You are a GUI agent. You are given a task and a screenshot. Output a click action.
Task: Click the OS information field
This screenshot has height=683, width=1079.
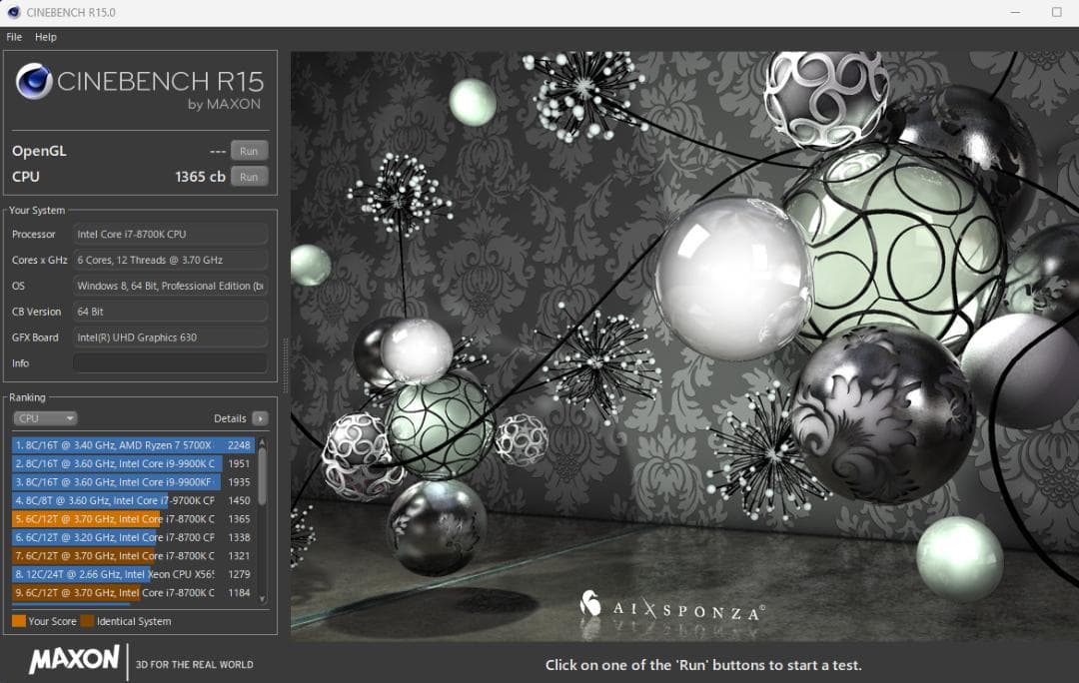[170, 286]
